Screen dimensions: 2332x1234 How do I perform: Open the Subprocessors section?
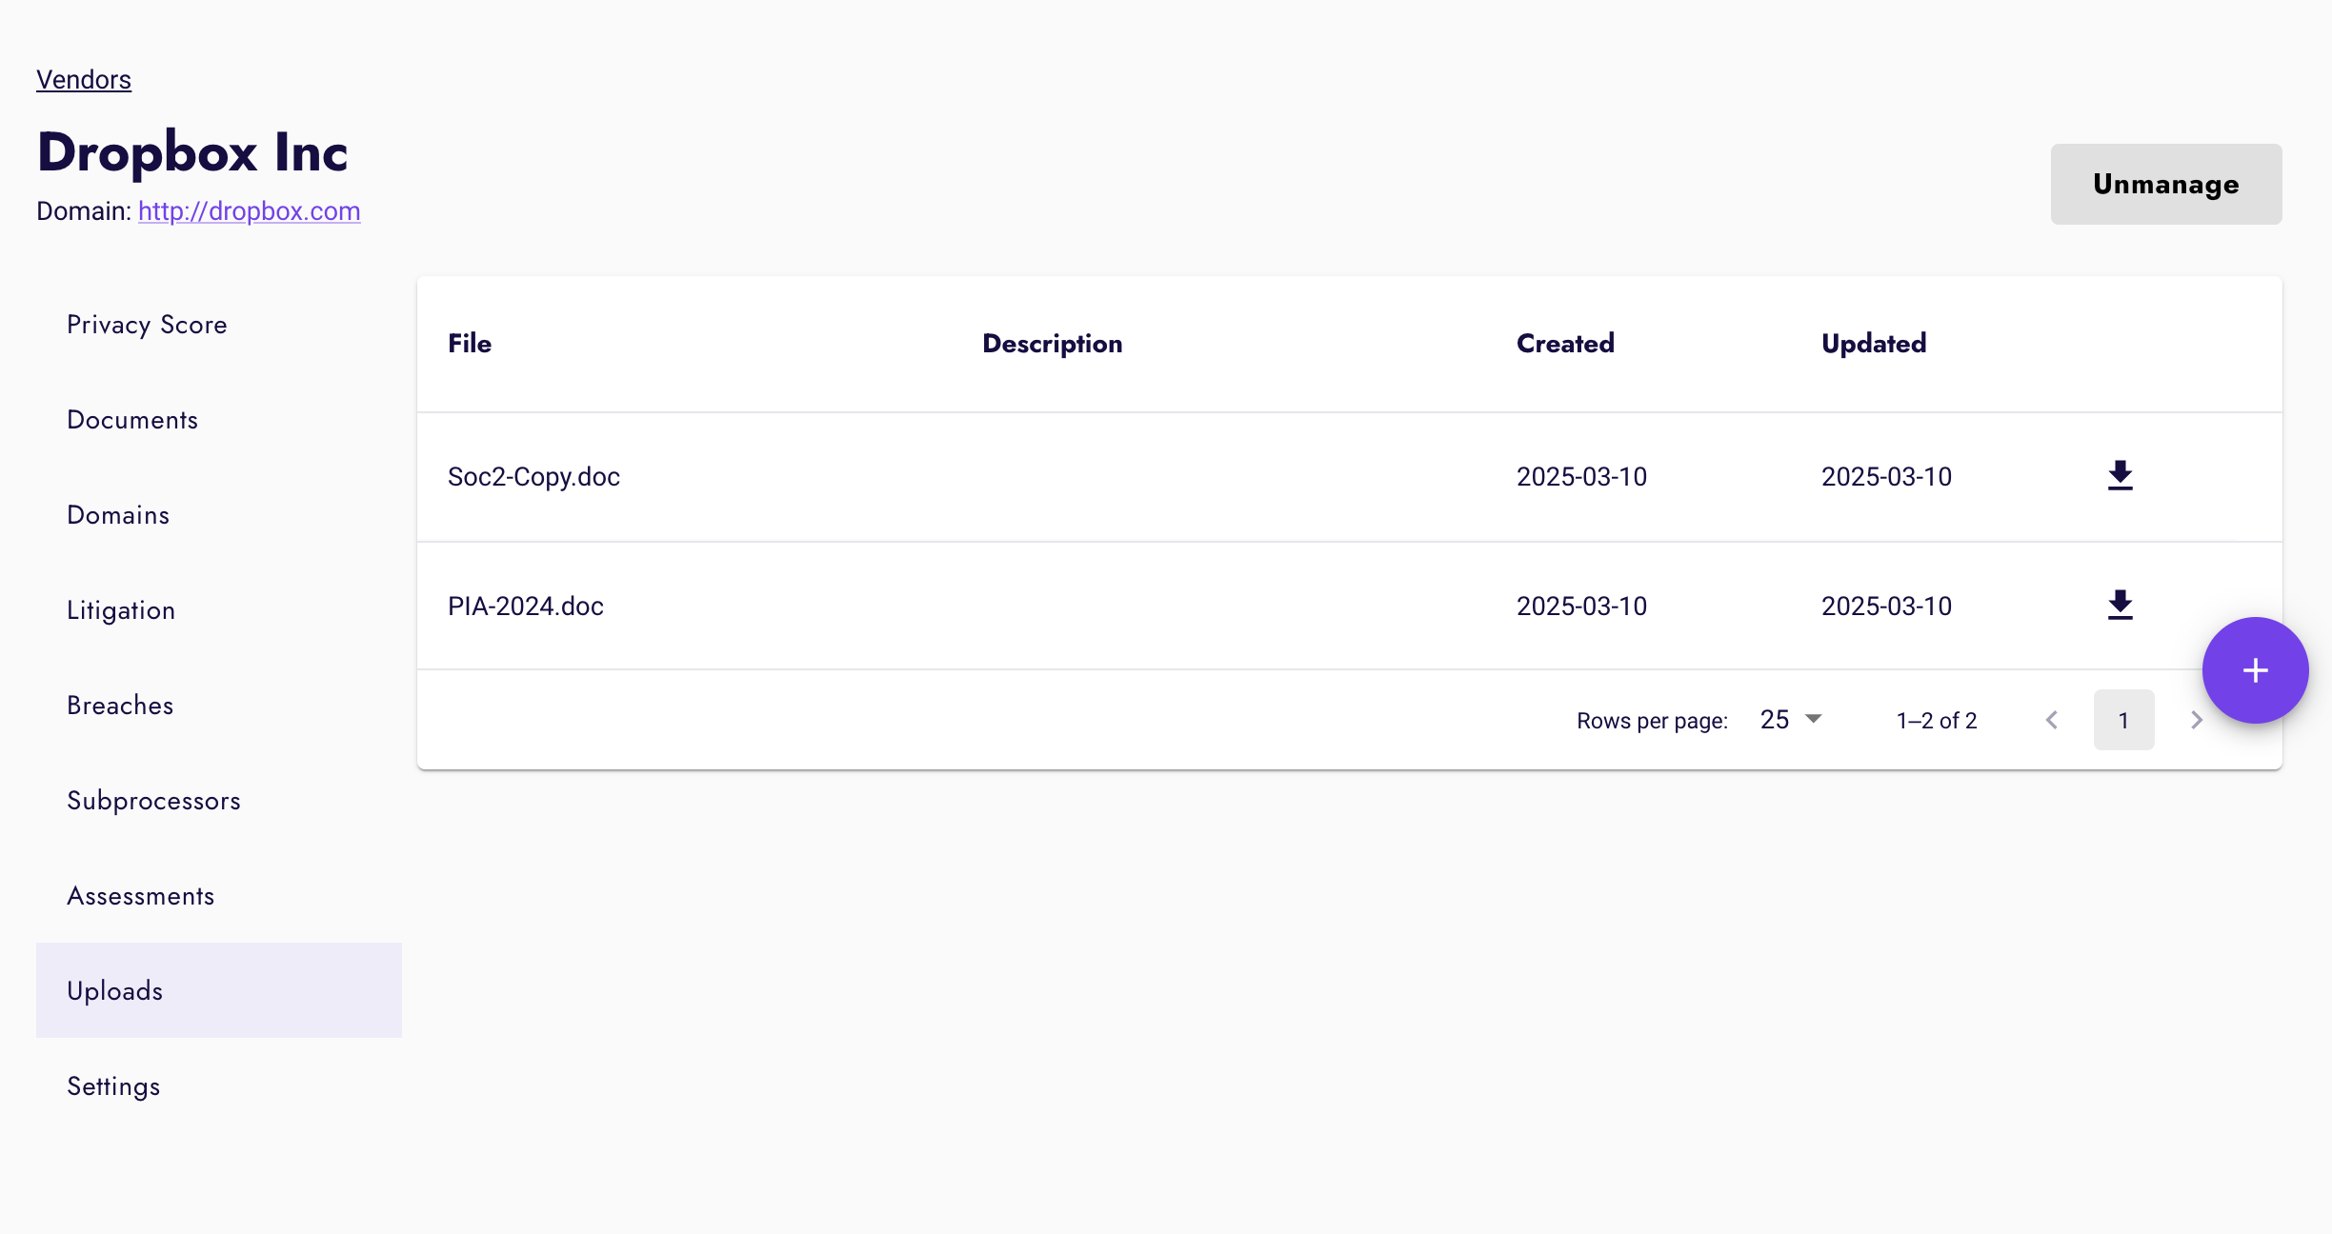pos(219,800)
